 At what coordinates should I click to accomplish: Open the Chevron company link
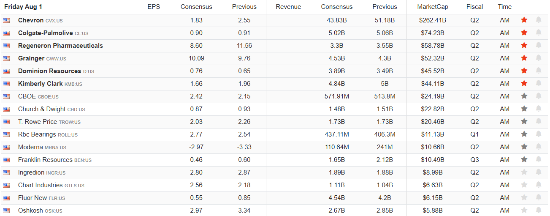31,20
